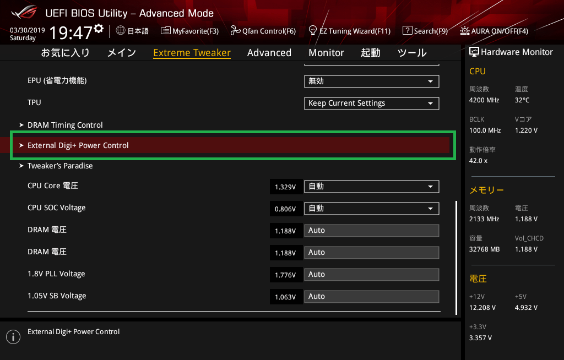Open CPU SOC Voltage 自動 dropdown
The width and height of the screenshot is (564, 360).
[x=372, y=208]
